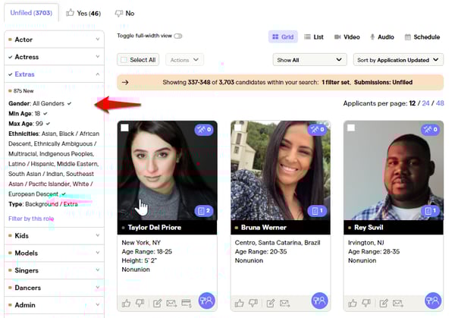Open Rey Suvil's profile photo

pyautogui.click(x=394, y=171)
